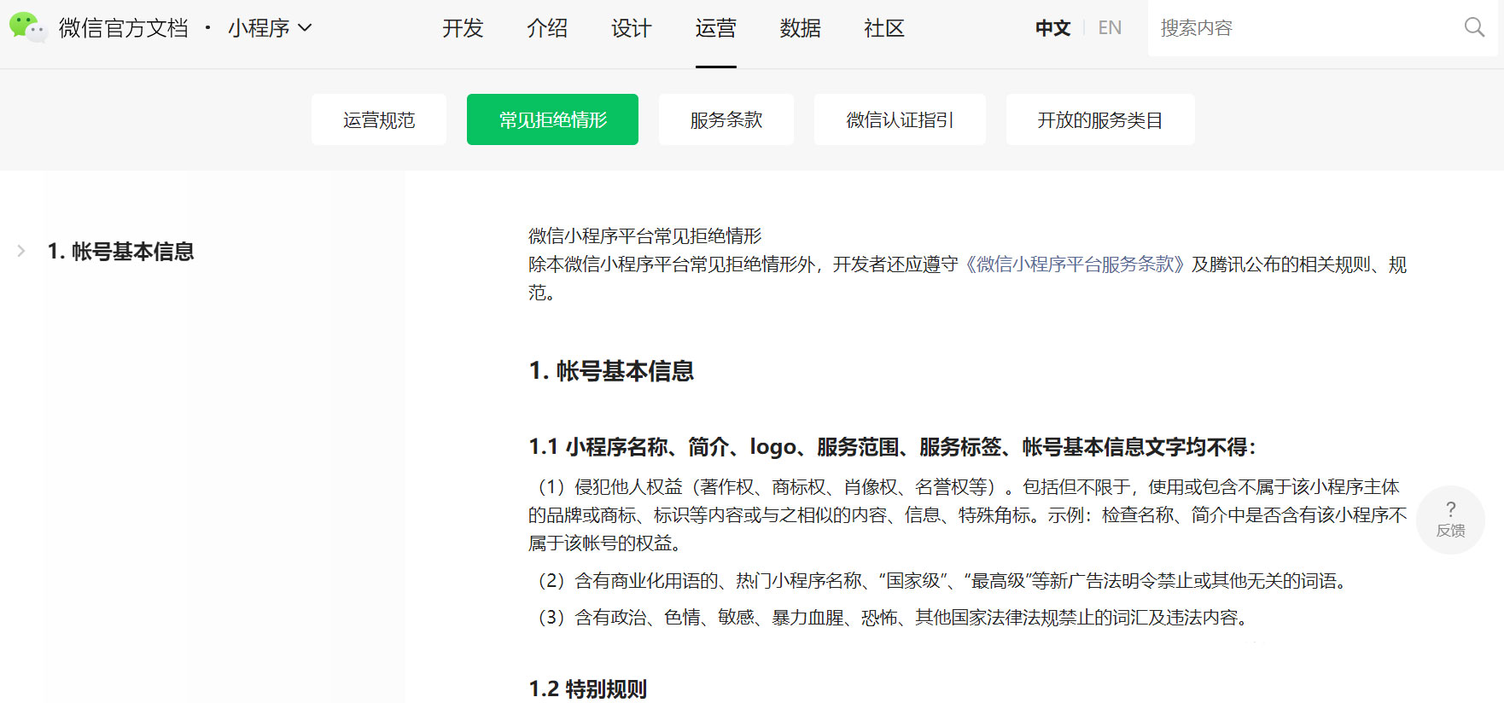This screenshot has height=703, width=1504.
Task: Open the 设计 menu
Action: point(632,28)
